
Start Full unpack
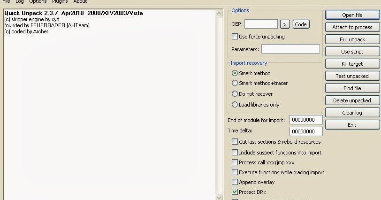point(352,39)
